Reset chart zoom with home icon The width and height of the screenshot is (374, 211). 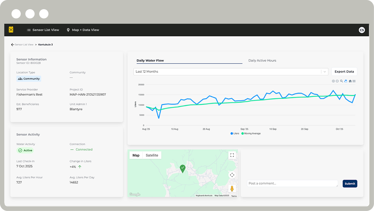(x=350, y=81)
